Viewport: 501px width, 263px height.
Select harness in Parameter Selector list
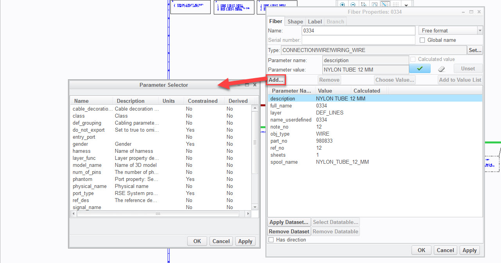(161, 151)
